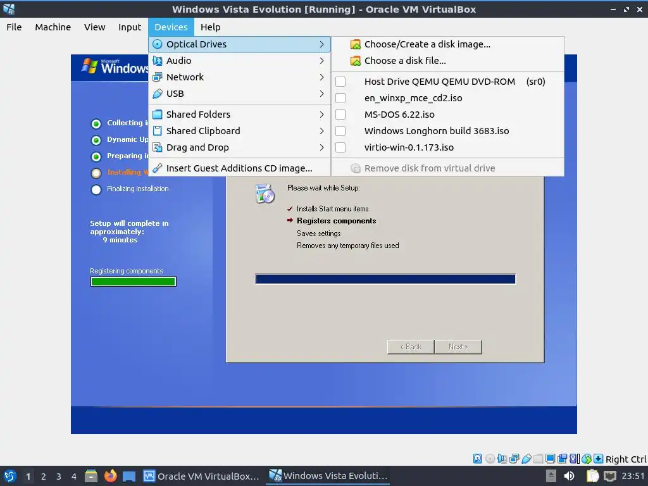Click the Audio speaker menu icon
This screenshot has width=648, height=486.
[x=157, y=61]
